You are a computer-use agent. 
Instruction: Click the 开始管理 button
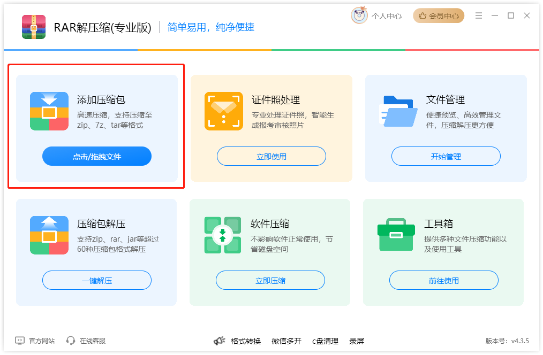coord(446,157)
